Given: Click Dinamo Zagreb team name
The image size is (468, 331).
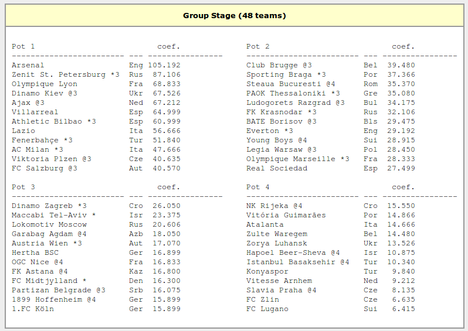Looking at the screenshot, I should pyautogui.click(x=42, y=206).
